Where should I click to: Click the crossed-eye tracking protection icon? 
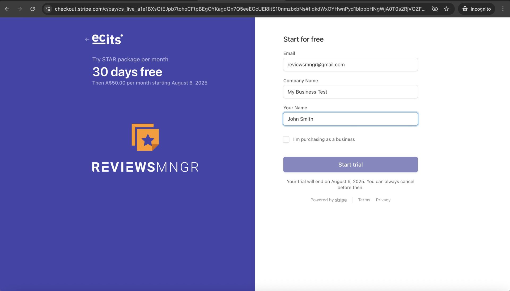click(435, 9)
